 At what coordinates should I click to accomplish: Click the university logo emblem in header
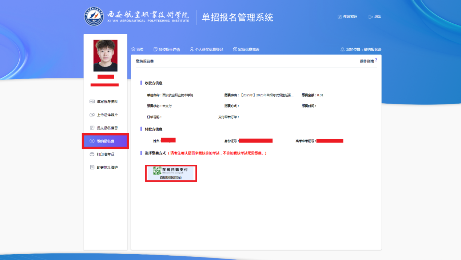[x=94, y=17]
